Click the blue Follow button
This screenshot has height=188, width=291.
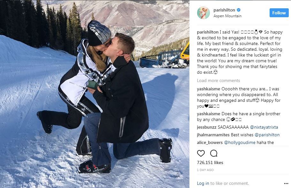(279, 13)
